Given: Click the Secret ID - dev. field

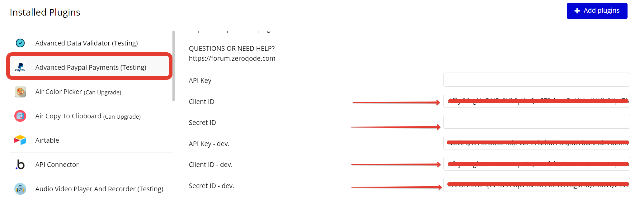Looking at the screenshot, I should coord(536,185).
